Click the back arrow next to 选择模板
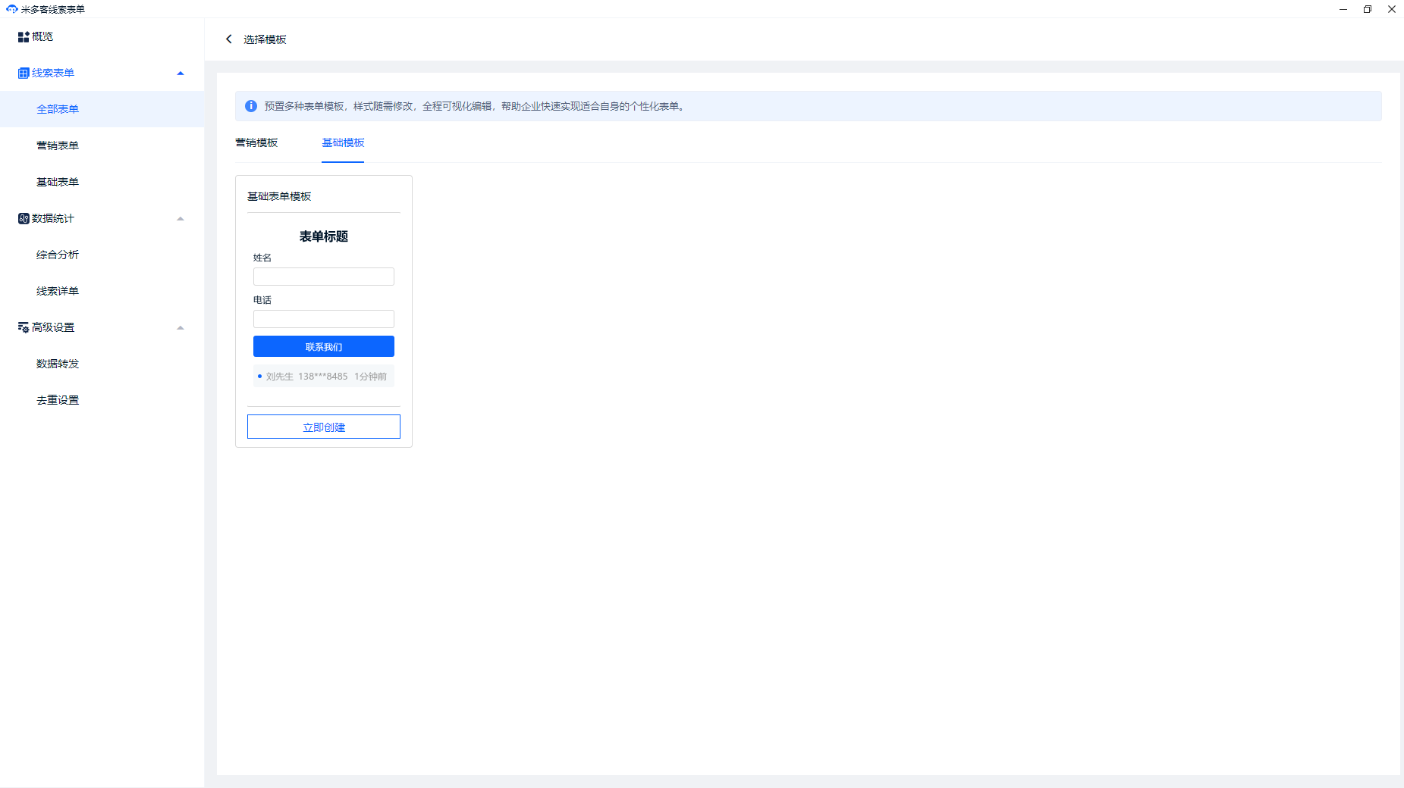This screenshot has height=788, width=1404. point(229,39)
